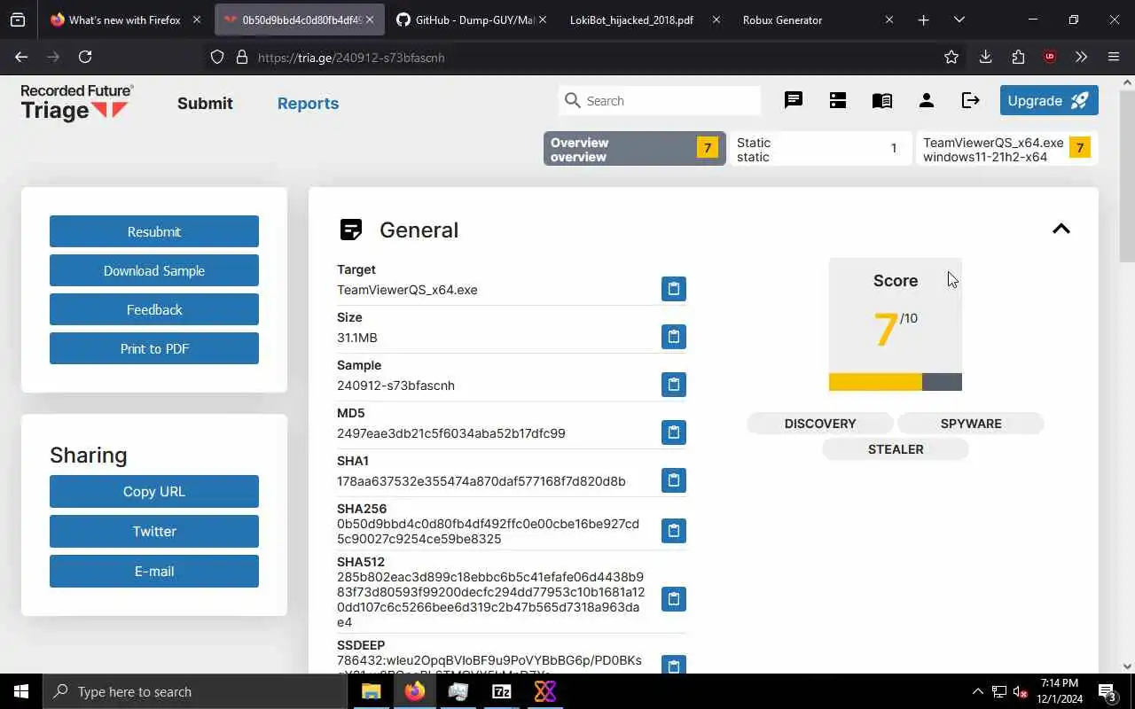Viewport: 1135px width, 709px height.
Task: Click Download Sample button
Action: tap(154, 270)
